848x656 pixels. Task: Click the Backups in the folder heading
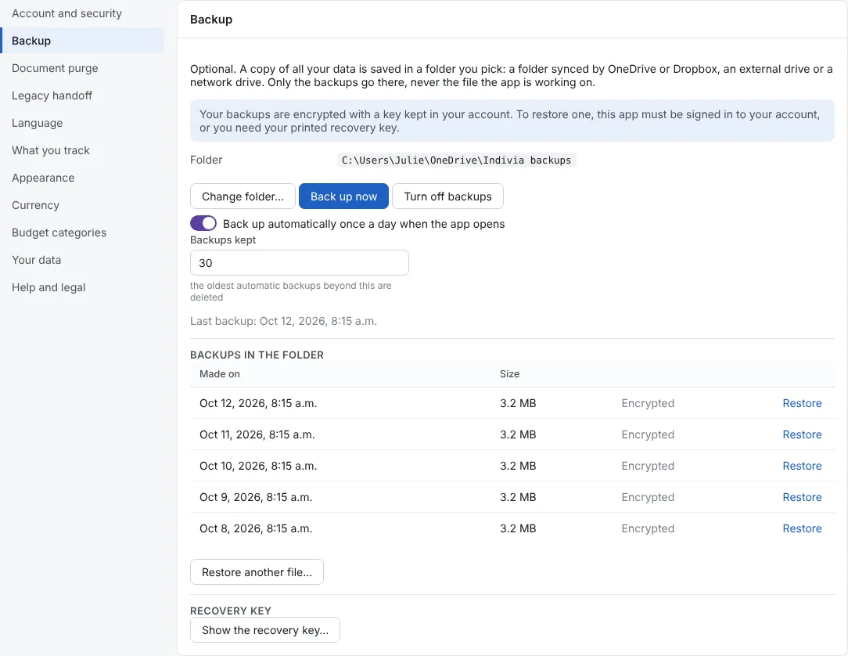click(257, 355)
